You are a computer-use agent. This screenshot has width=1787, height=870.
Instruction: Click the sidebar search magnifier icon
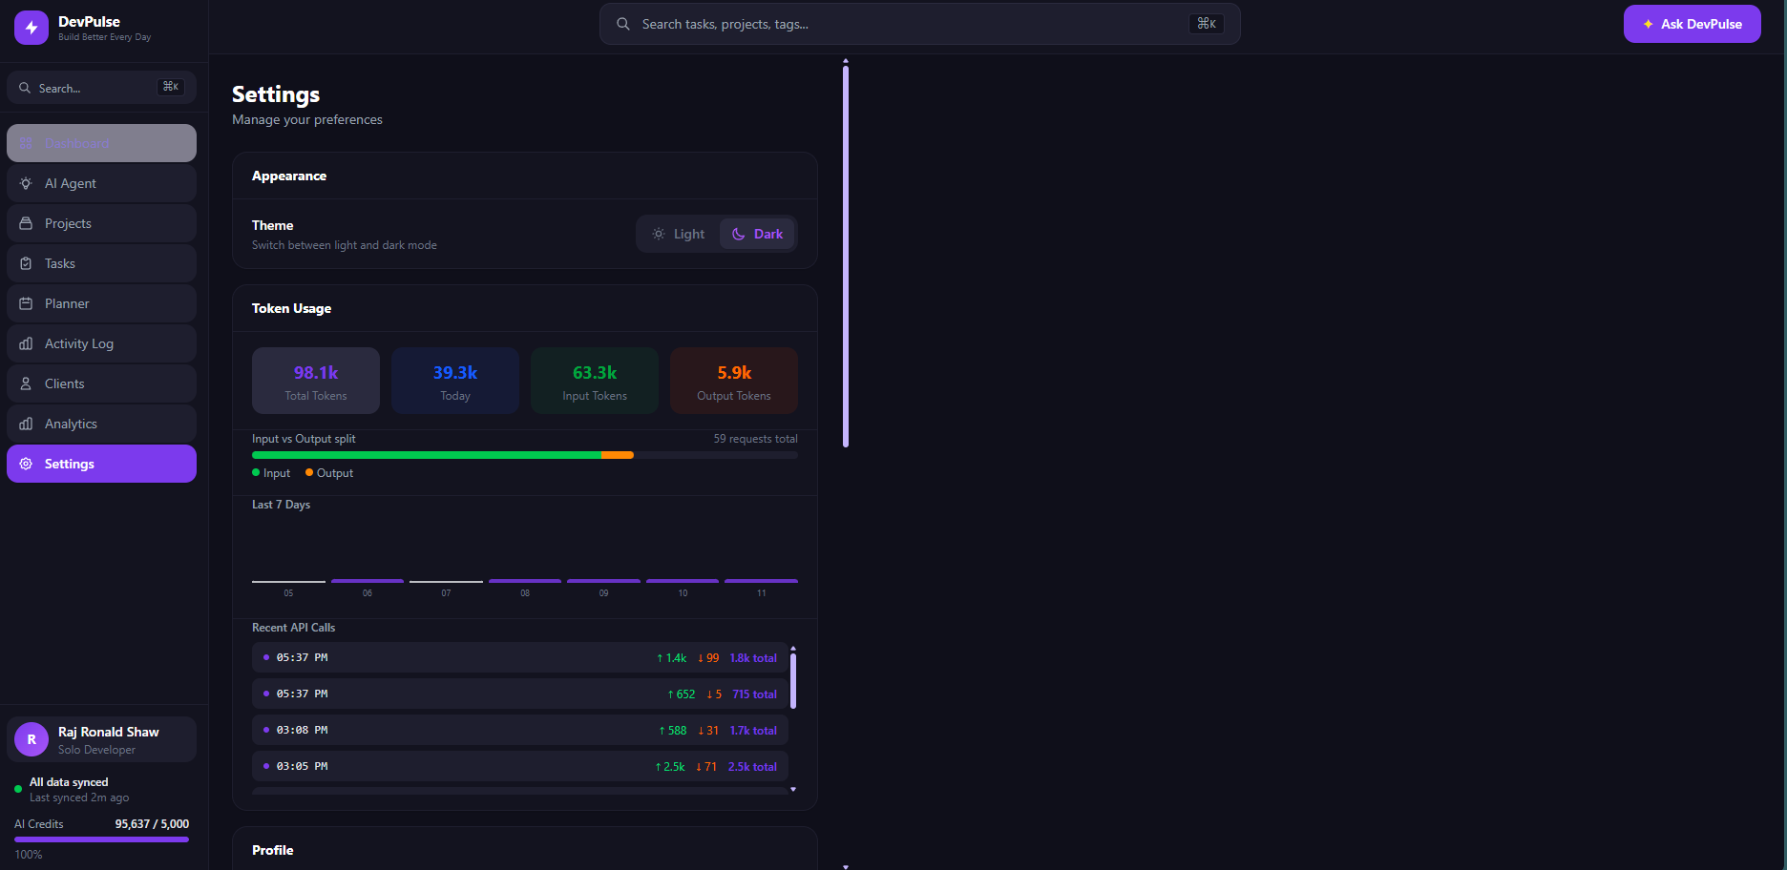click(25, 88)
